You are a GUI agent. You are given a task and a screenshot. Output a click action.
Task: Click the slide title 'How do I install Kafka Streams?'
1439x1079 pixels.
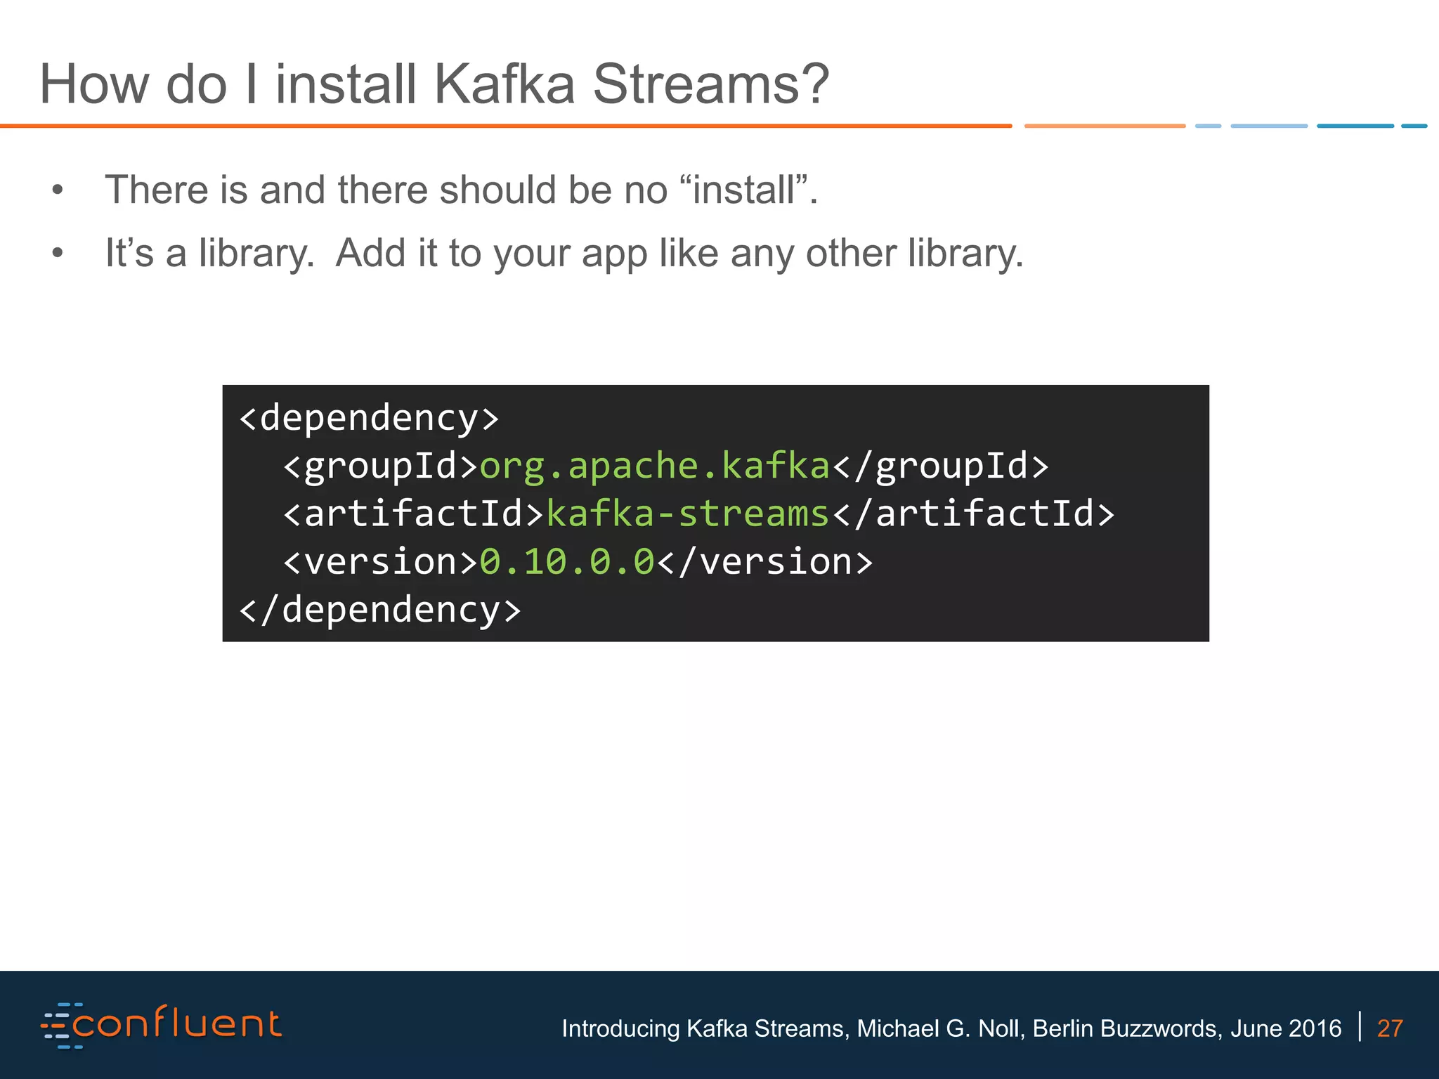pos(434,84)
